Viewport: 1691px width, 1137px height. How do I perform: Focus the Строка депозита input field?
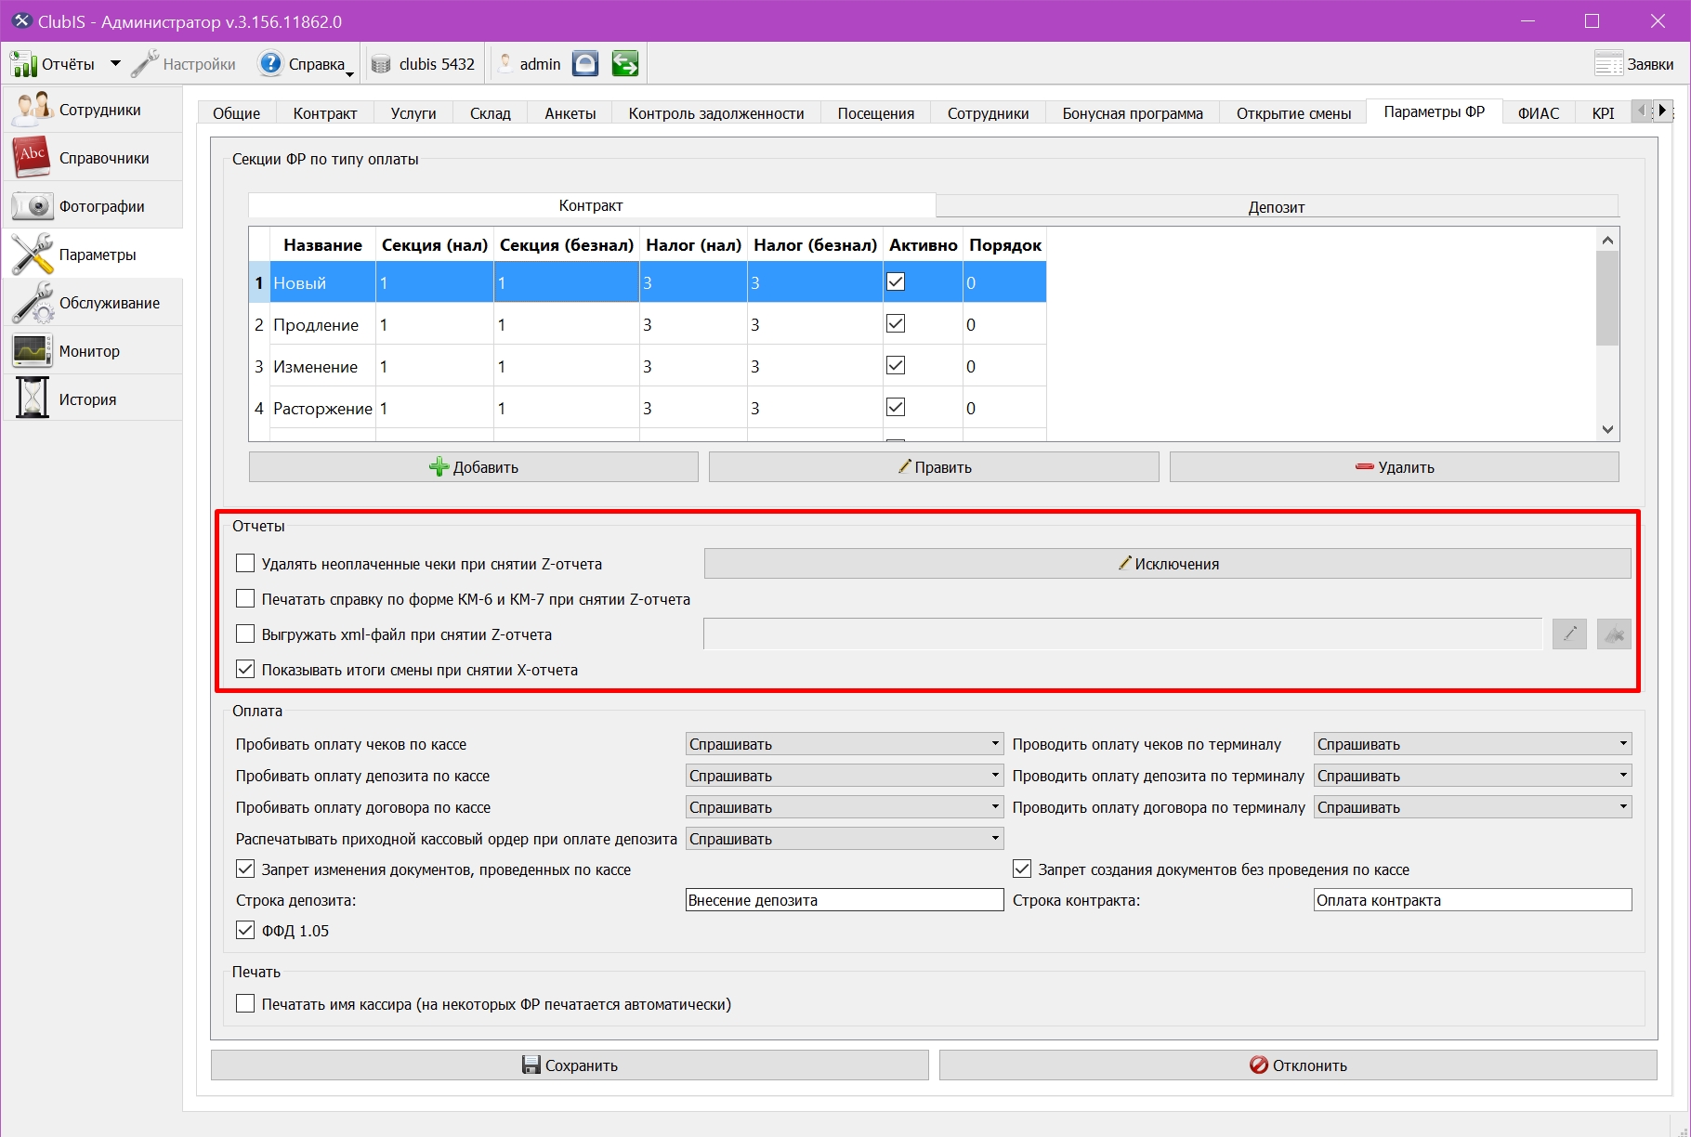[845, 899]
